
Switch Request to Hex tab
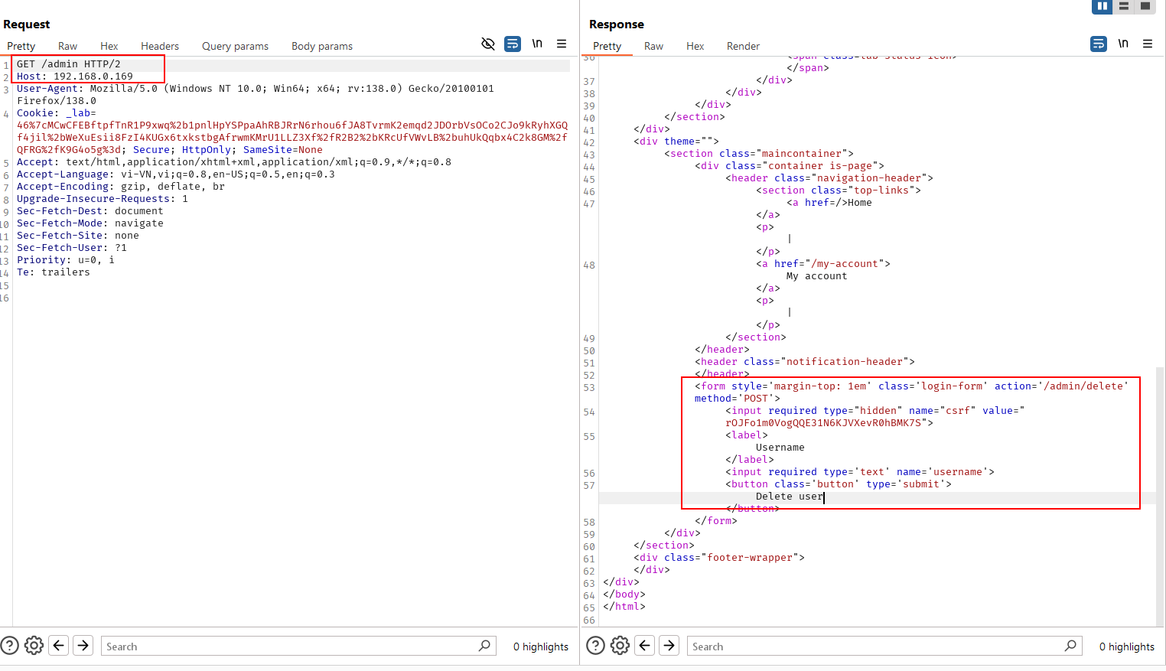pyautogui.click(x=109, y=46)
